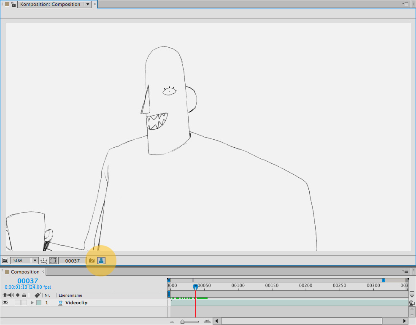Zoom in timeline with large mountains icon
This screenshot has width=416, height=325.
pyautogui.click(x=207, y=321)
